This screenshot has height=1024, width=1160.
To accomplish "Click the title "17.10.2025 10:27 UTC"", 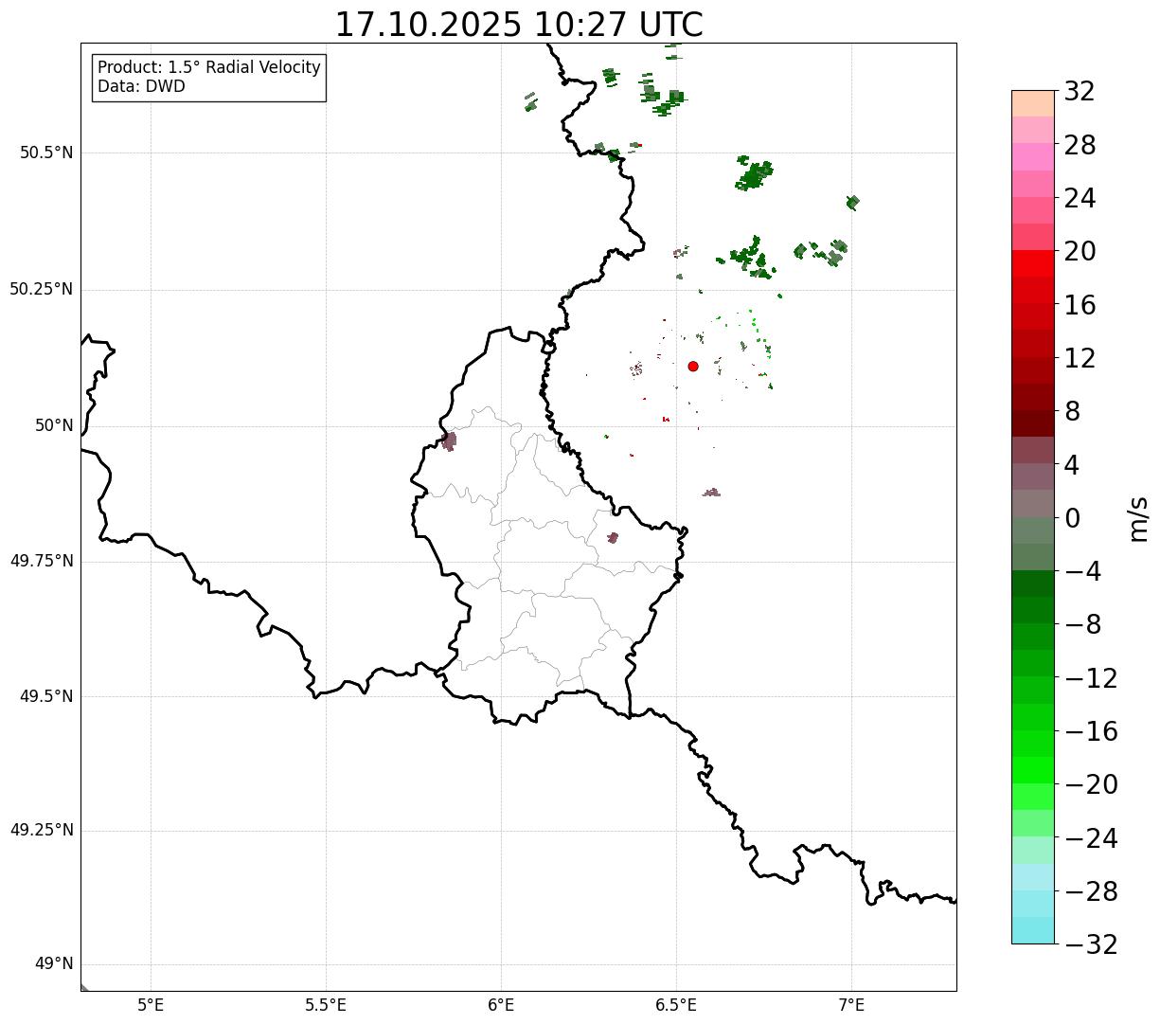I will pos(519,25).
